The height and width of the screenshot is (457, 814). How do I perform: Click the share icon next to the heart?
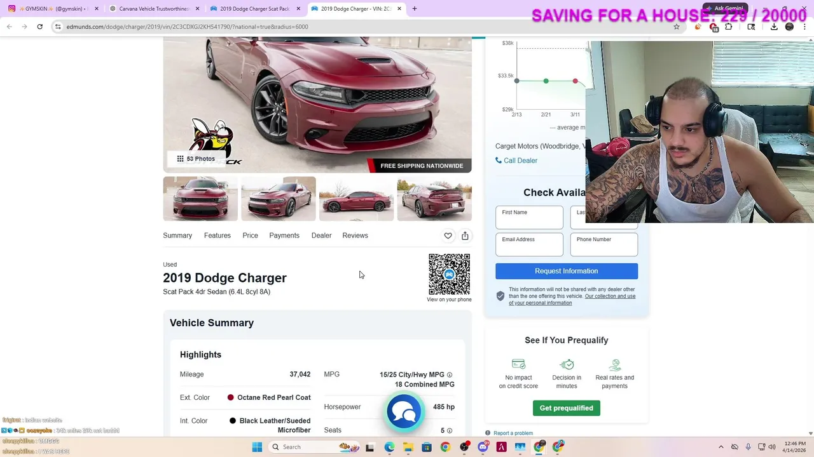(465, 235)
